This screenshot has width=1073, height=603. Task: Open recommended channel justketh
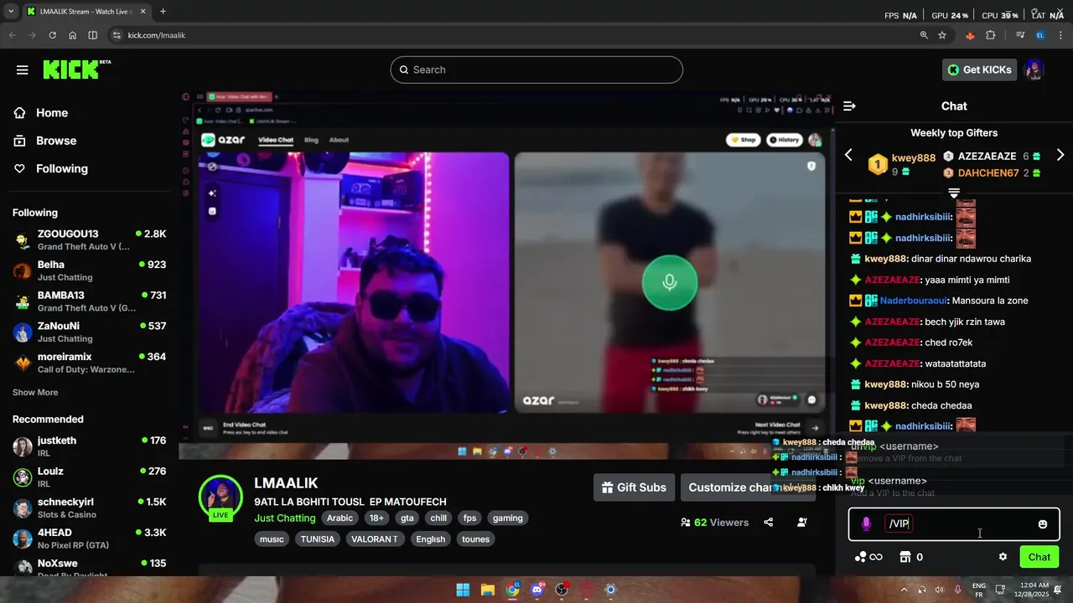pos(89,446)
